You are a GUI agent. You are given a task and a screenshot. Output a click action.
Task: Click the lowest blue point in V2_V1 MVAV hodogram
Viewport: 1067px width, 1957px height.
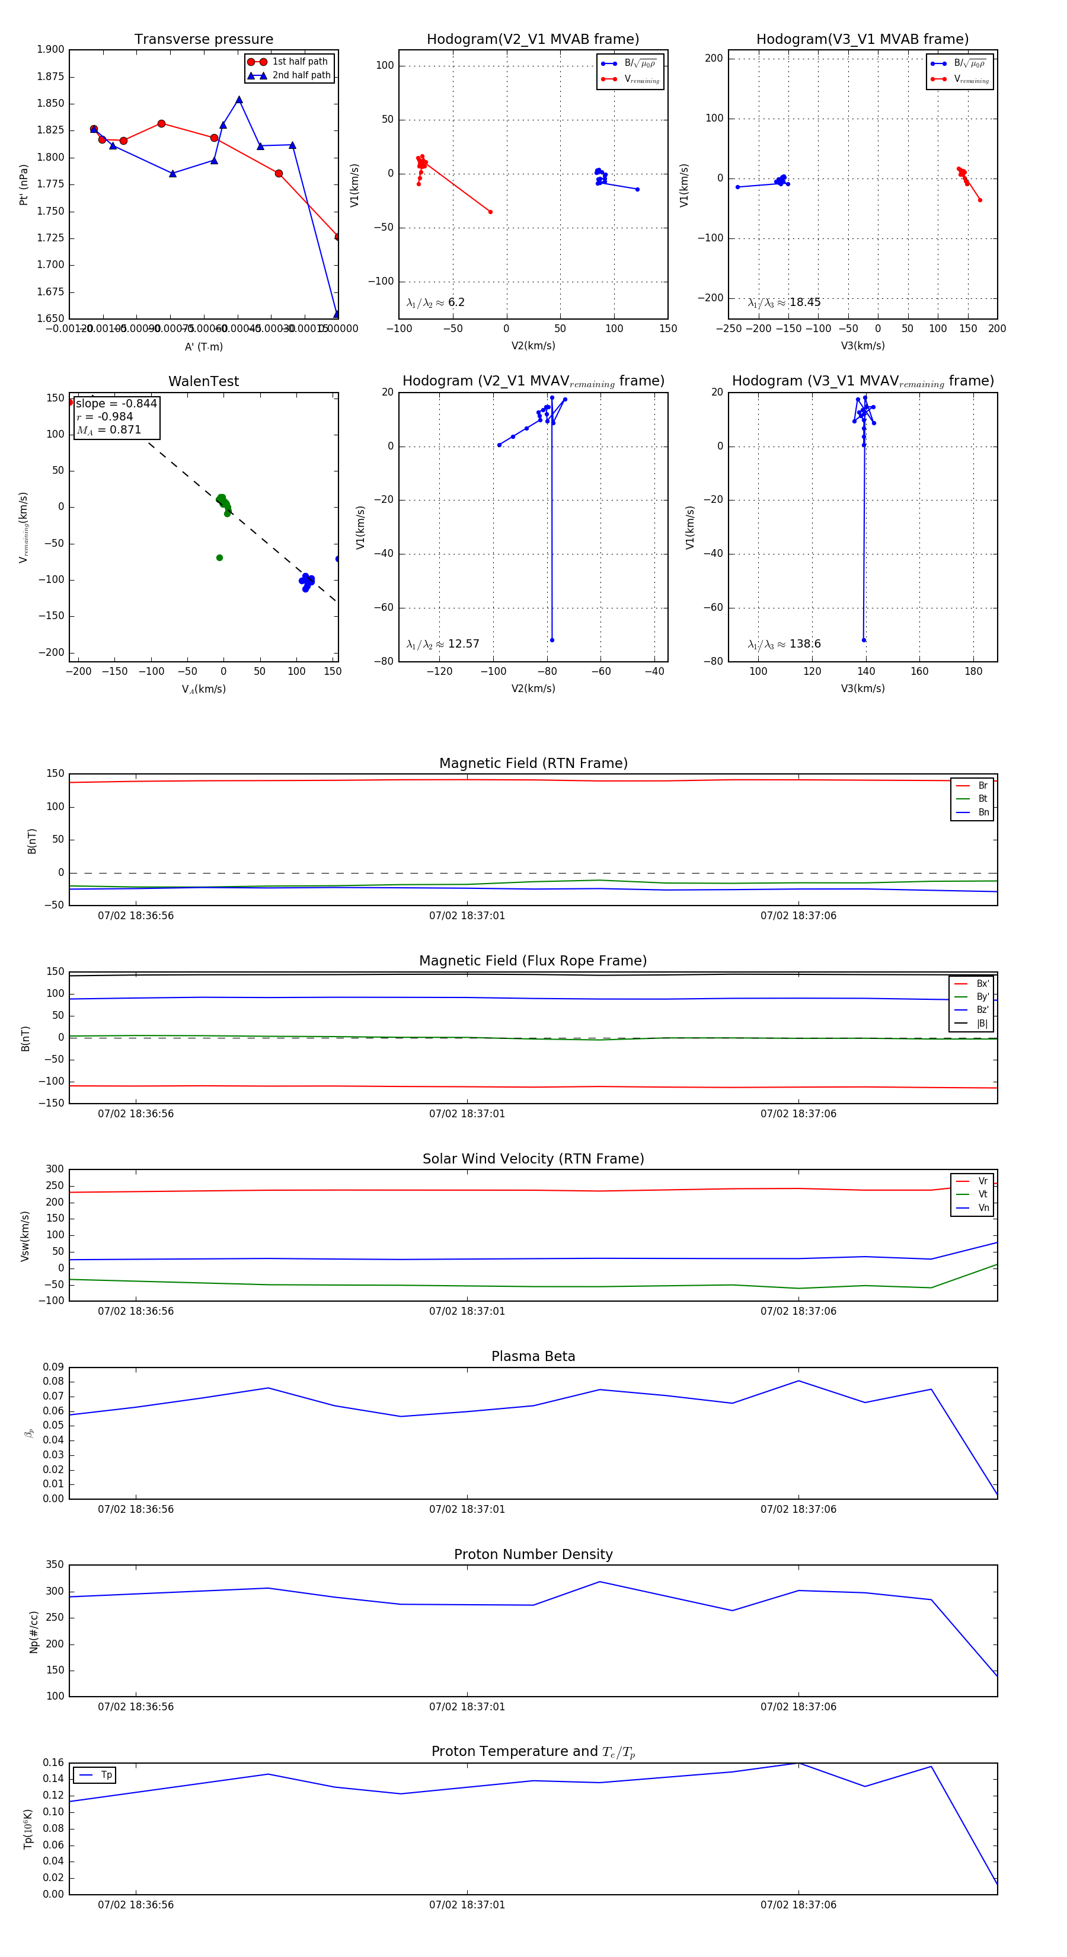[551, 640]
